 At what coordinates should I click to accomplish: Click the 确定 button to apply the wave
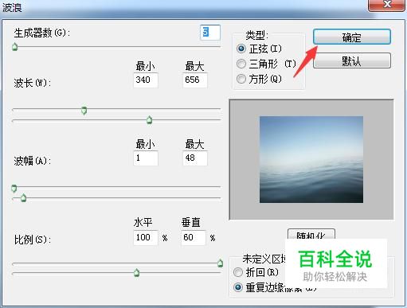tap(352, 37)
